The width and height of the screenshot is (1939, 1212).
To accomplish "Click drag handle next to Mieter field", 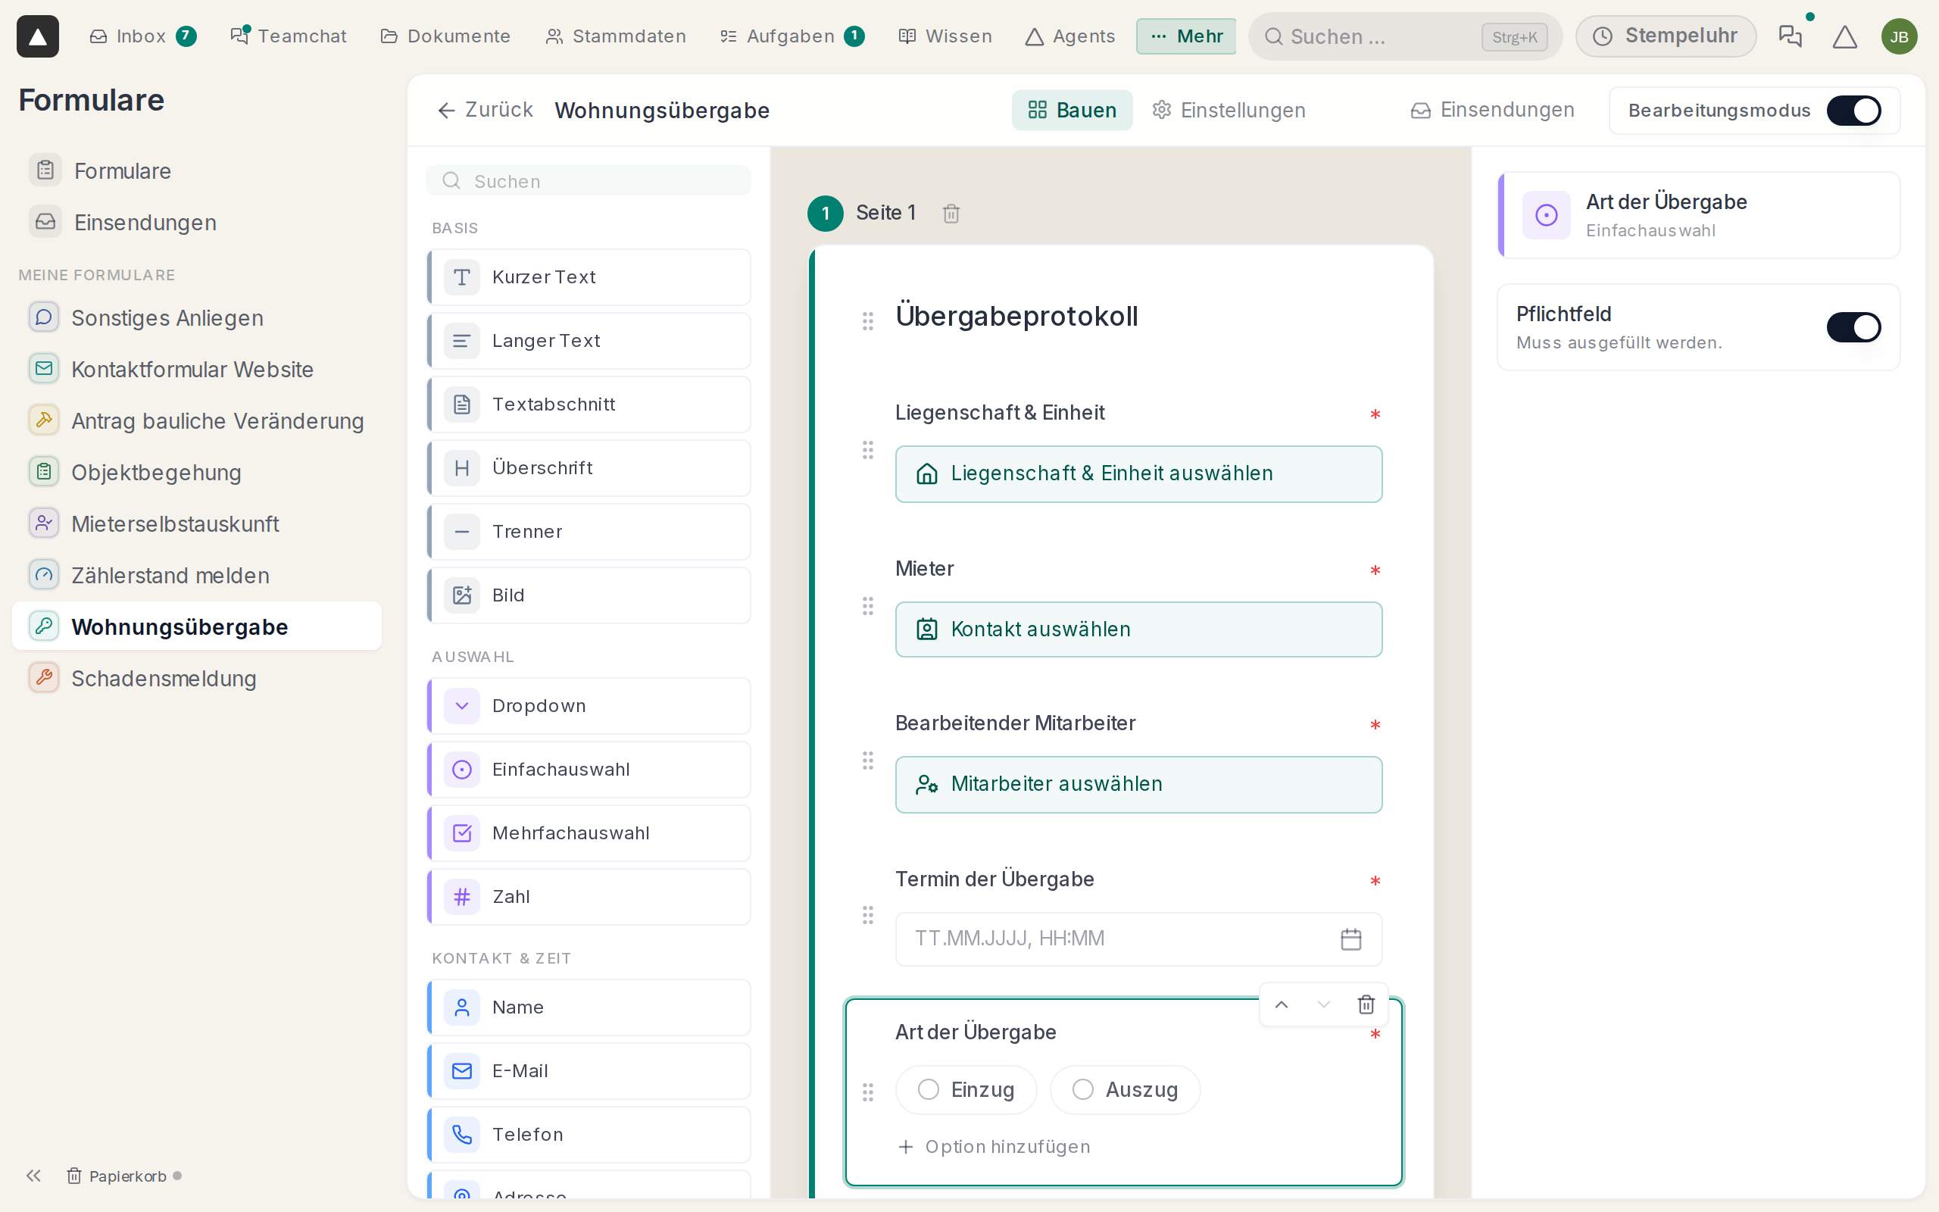I will pos(868,605).
